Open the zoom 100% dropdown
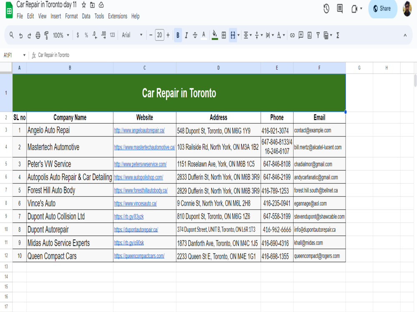 coord(61,35)
